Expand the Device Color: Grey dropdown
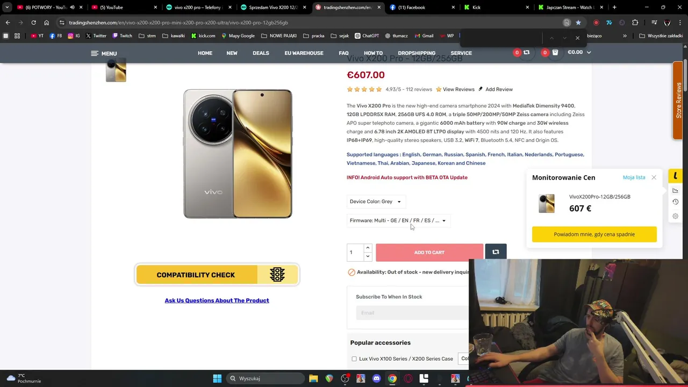This screenshot has width=688, height=387. click(376, 202)
